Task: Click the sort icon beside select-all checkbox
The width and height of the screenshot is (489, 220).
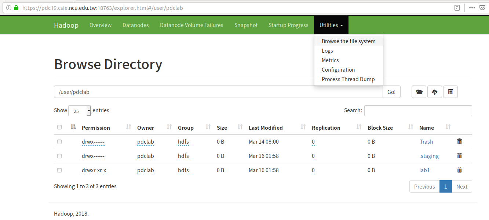Action: [73, 127]
